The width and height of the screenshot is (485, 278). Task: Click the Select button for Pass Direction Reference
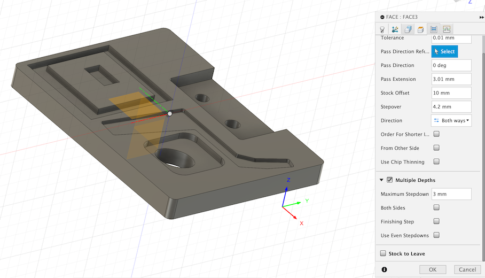pos(444,51)
